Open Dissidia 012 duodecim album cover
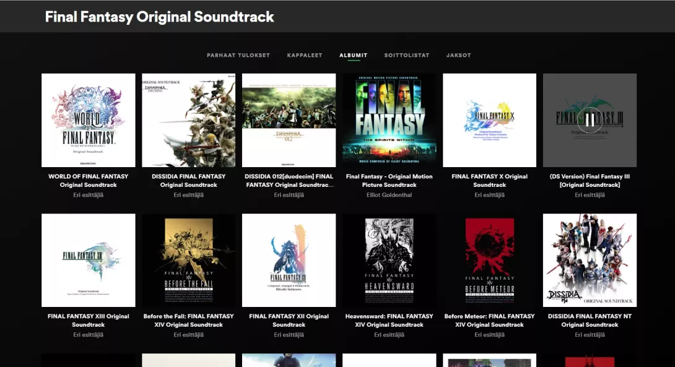675x367 pixels. (289, 120)
